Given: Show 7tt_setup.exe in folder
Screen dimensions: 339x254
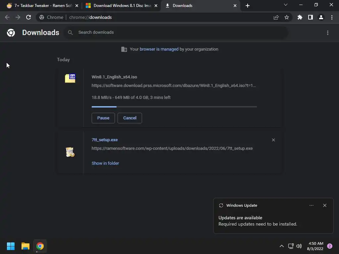Looking at the screenshot, I should pos(105,163).
